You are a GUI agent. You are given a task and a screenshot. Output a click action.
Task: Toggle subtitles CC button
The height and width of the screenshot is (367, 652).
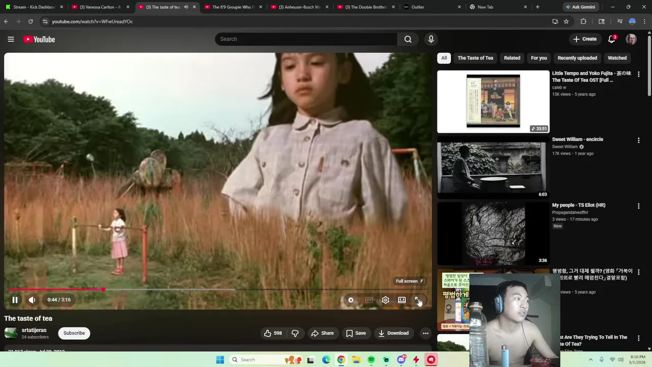click(x=369, y=300)
